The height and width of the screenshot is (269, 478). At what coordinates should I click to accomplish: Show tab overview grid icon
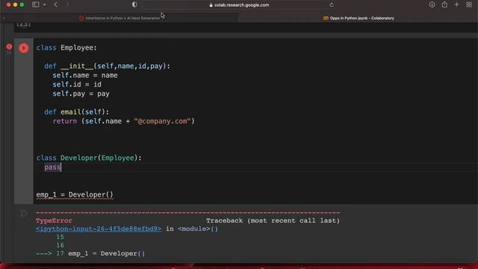(469, 4)
